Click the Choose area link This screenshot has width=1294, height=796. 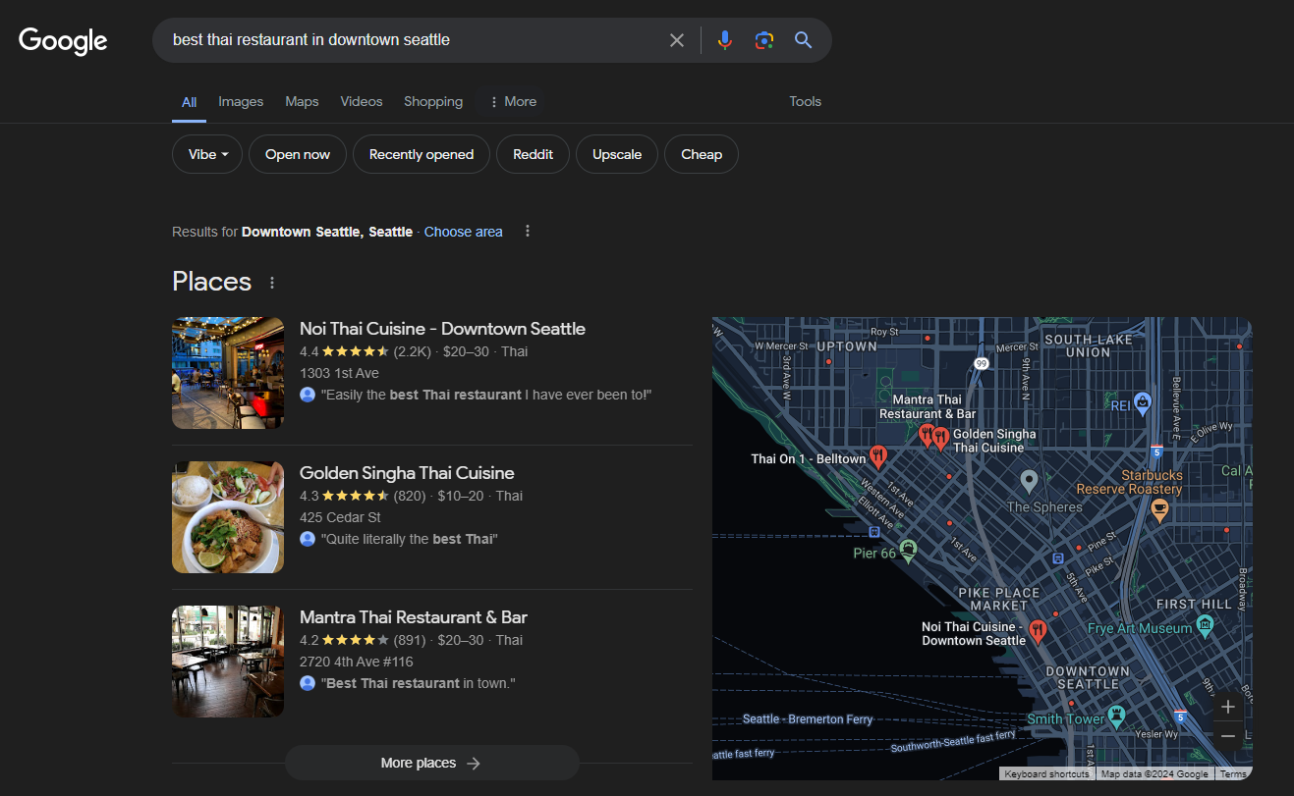click(x=463, y=232)
